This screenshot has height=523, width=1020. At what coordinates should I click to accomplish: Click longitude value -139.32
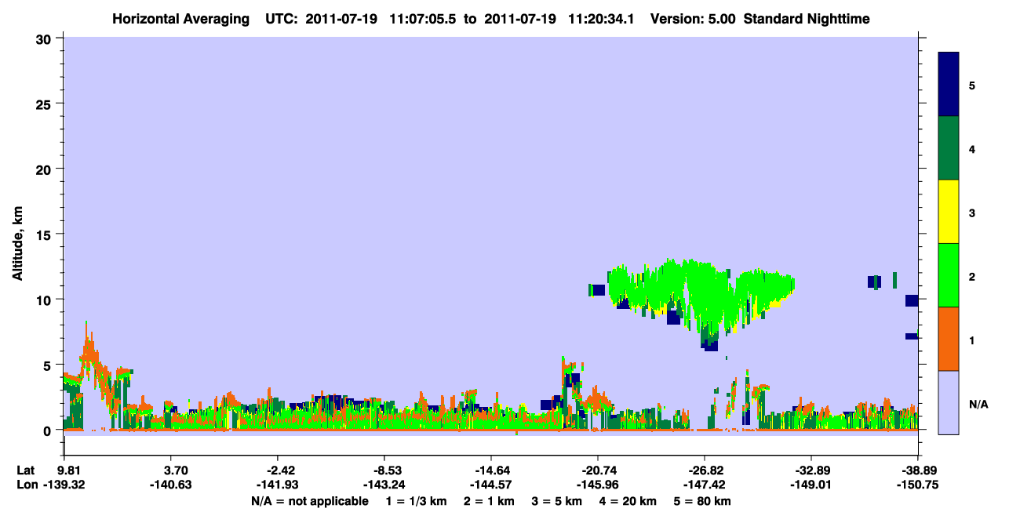point(64,485)
